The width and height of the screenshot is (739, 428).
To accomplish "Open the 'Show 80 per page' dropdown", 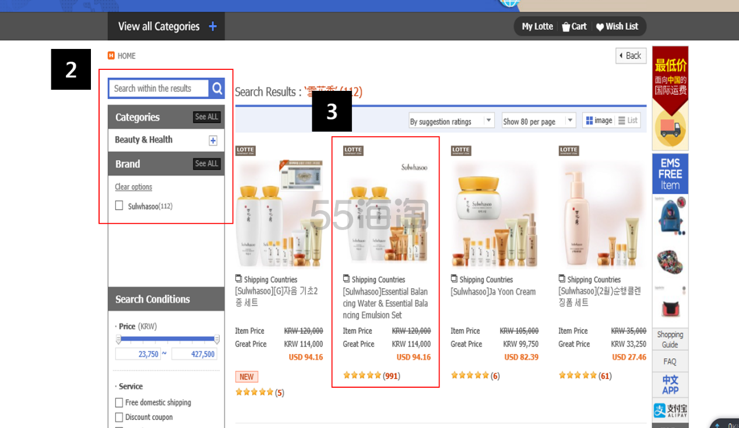I will click(539, 121).
